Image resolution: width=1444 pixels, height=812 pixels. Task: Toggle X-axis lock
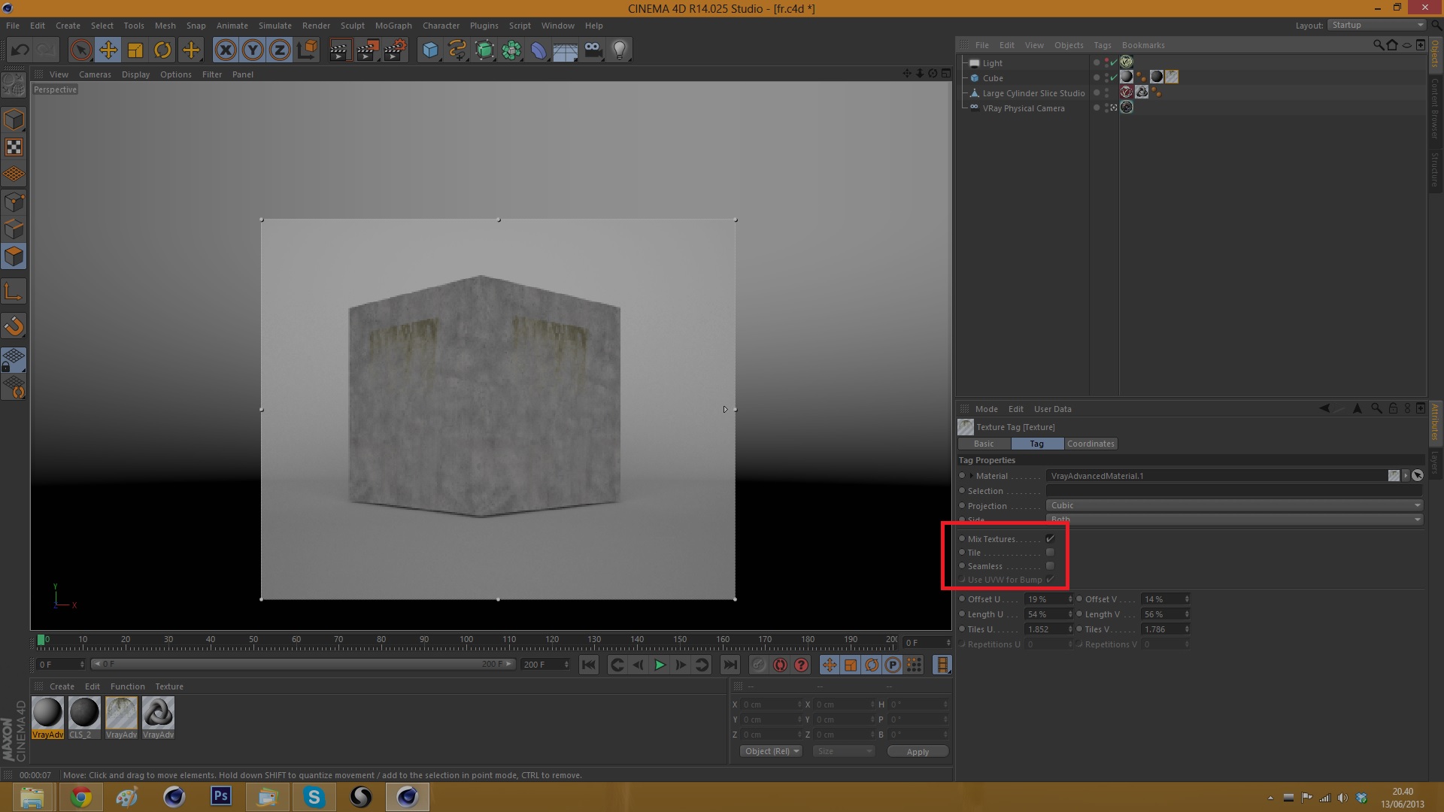tap(225, 50)
